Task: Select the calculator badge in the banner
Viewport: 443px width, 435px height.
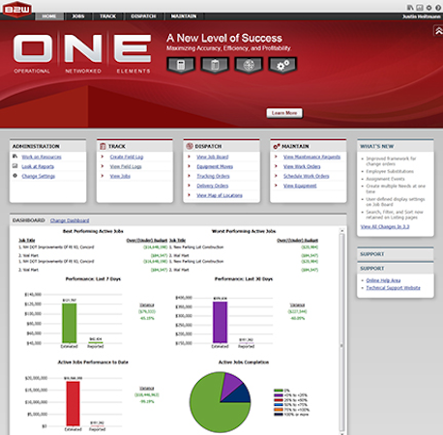Action: 181,66
